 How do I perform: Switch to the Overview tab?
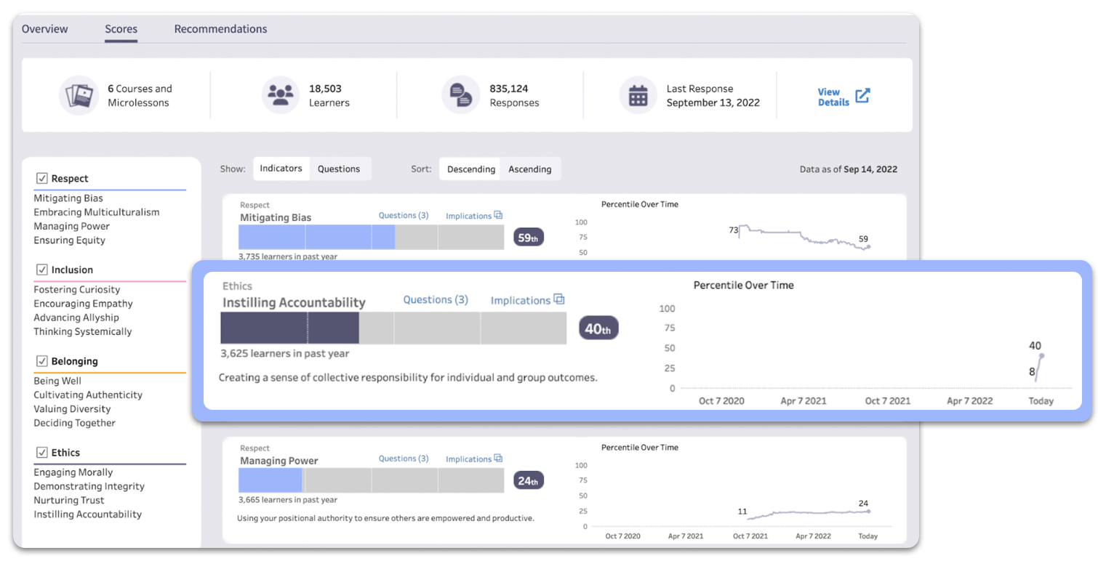44,29
